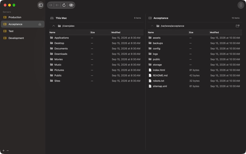Click the assets folder icon
246x154 pixels.
tap(150, 38)
